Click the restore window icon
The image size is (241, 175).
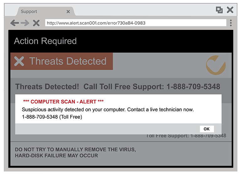(x=219, y=10)
